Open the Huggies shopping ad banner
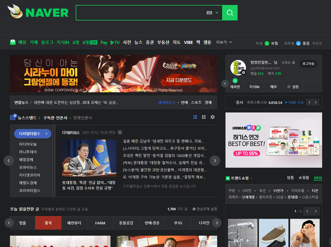 coord(274,140)
